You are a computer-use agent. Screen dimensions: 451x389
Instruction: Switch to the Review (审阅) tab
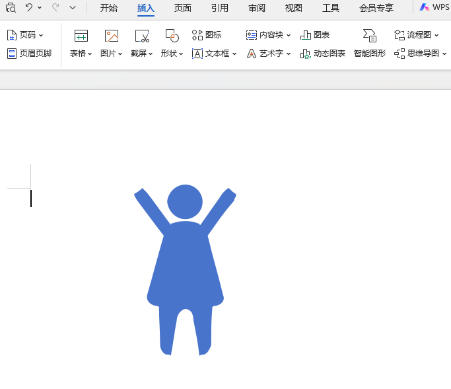257,8
